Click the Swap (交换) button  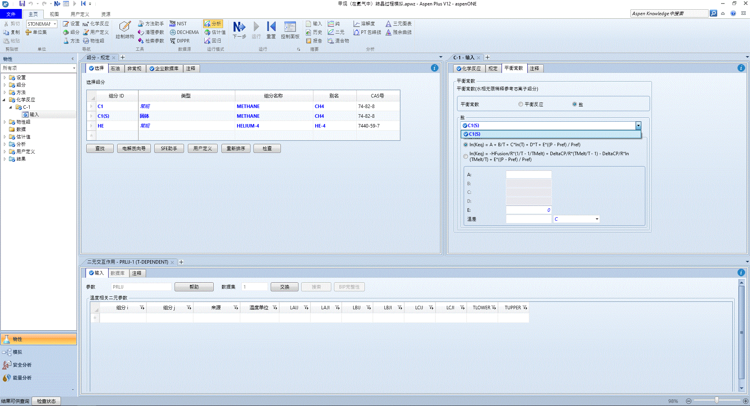(x=285, y=287)
